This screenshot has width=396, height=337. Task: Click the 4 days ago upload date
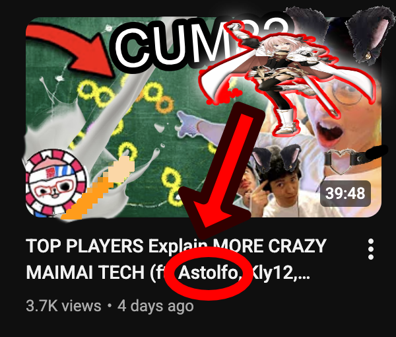tap(156, 306)
